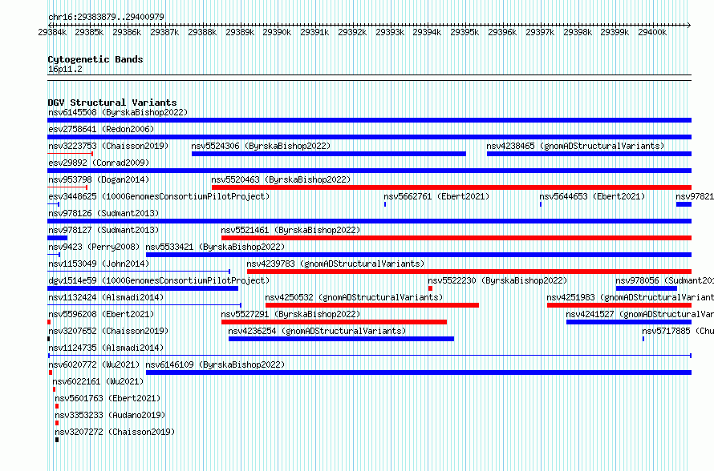Click the DGV Structural Variants track title
This screenshot has width=714, height=471.
[x=112, y=103]
